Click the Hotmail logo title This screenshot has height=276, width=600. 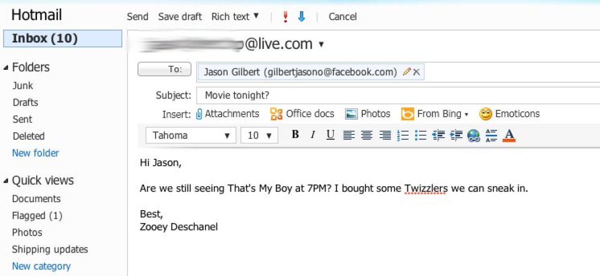click(x=36, y=15)
